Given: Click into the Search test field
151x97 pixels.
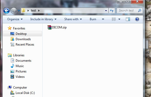Looking at the screenshot, I should pos(127,10).
